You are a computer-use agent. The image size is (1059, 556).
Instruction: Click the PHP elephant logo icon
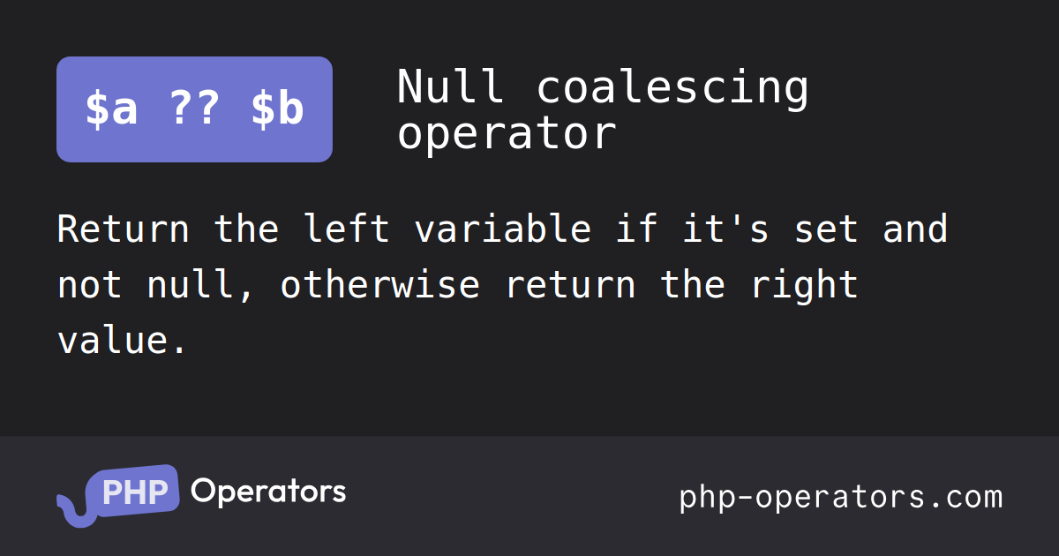click(x=118, y=496)
